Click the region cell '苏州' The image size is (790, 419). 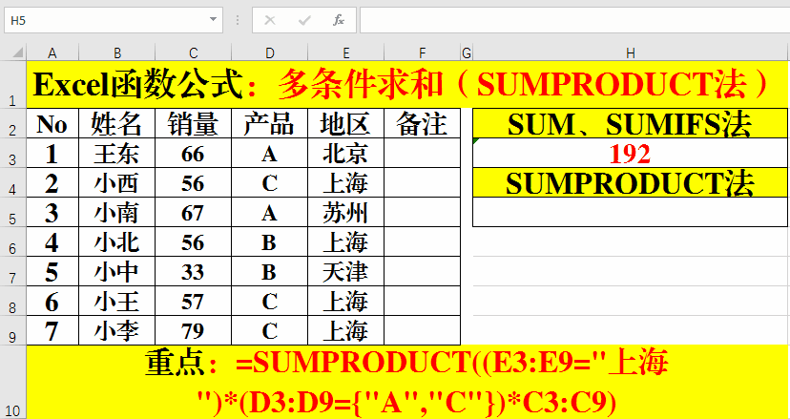click(x=345, y=212)
